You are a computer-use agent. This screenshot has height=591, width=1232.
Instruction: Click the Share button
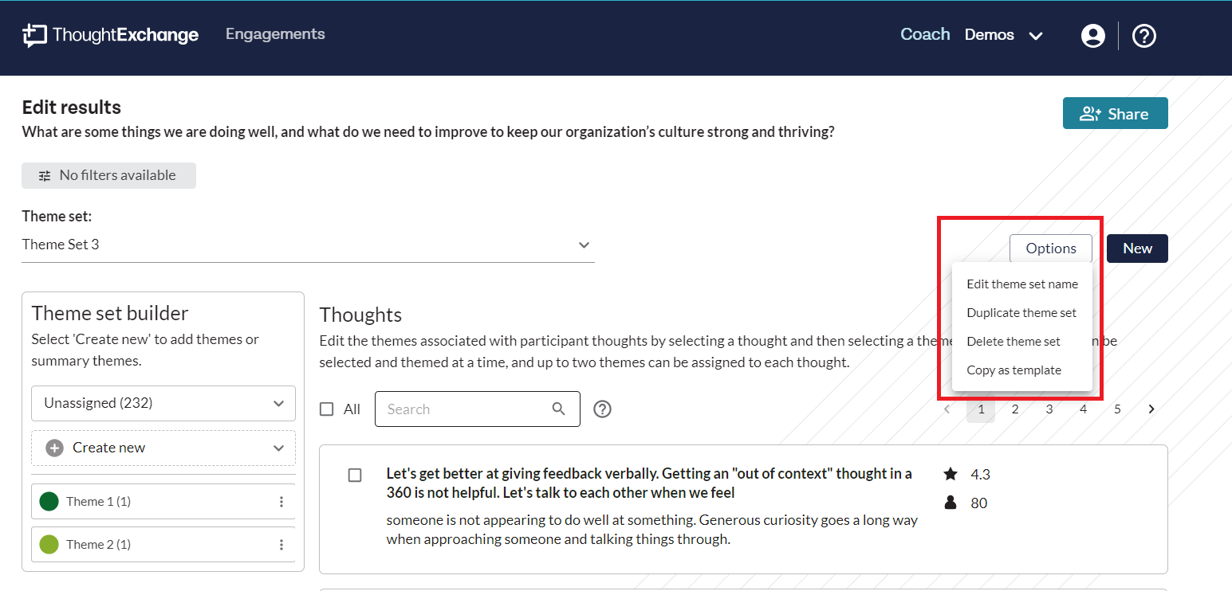point(1115,113)
